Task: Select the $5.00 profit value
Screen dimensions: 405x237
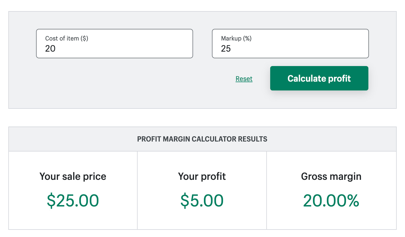Action: click(x=202, y=200)
